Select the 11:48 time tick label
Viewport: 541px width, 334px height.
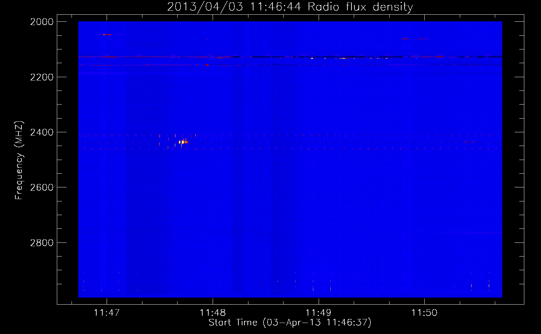click(213, 313)
